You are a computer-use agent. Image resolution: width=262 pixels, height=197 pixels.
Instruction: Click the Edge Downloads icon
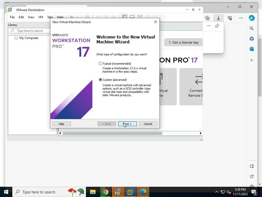pyautogui.click(x=219, y=18)
